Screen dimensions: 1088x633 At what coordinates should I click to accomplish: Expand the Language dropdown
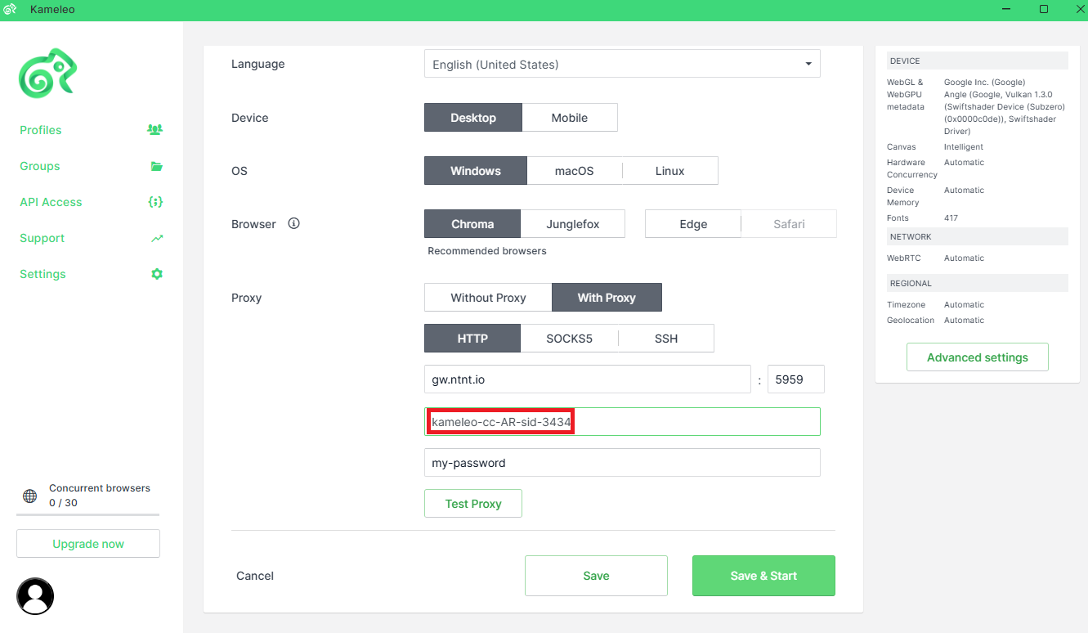[x=622, y=64]
